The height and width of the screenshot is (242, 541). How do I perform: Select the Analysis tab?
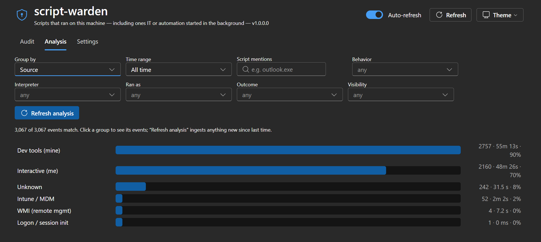[x=55, y=42]
